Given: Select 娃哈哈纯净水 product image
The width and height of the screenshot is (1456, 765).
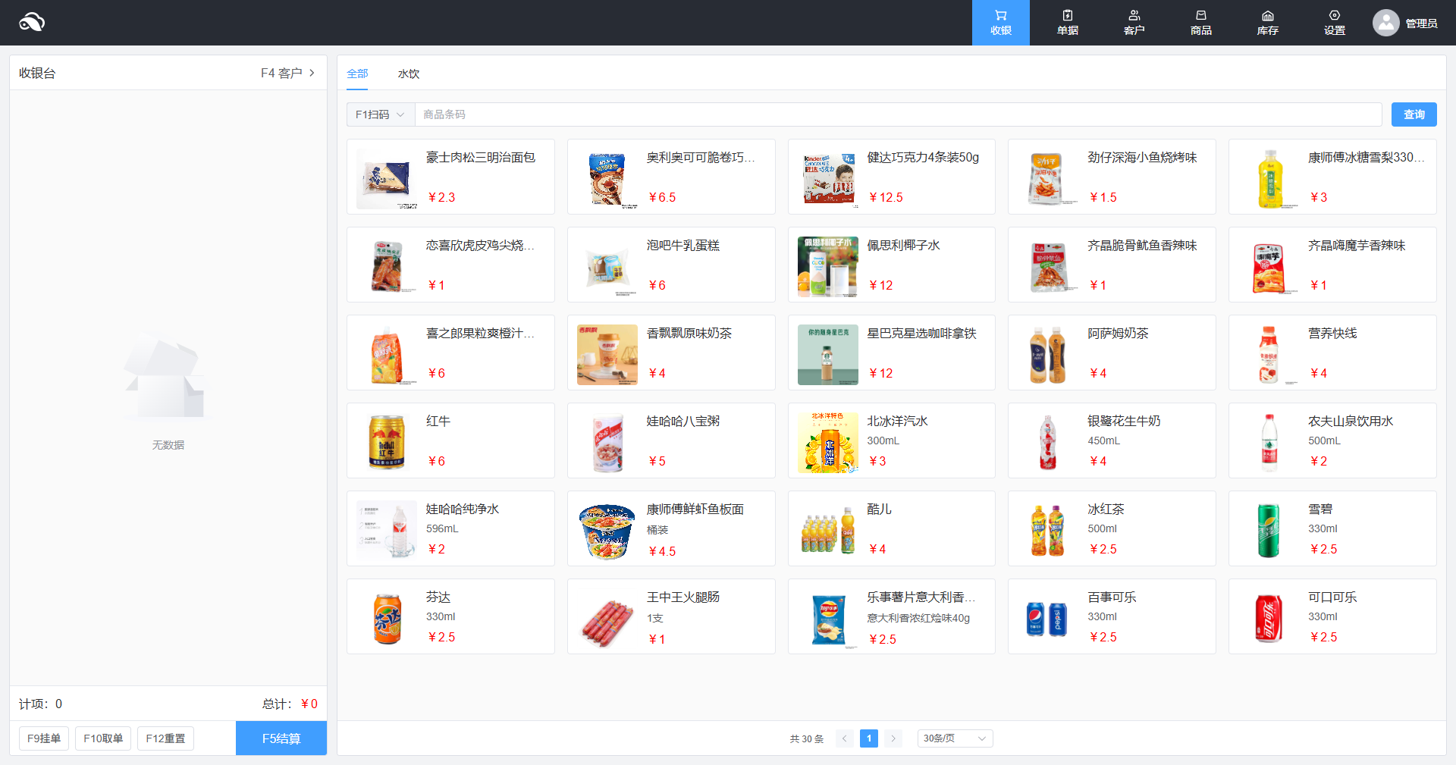Looking at the screenshot, I should coord(387,531).
